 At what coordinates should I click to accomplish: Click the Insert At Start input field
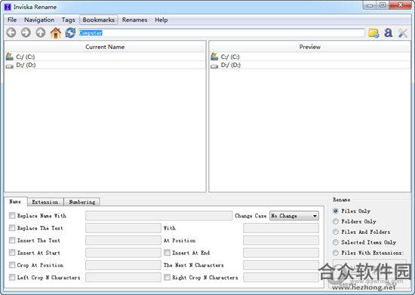coord(123,253)
